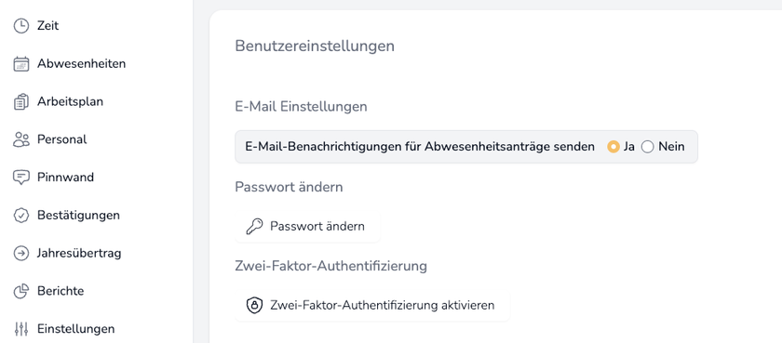Open the Einstellungen menu entry
The height and width of the screenshot is (343, 782).
click(x=75, y=329)
